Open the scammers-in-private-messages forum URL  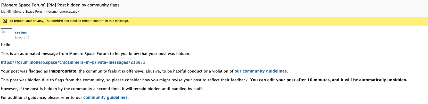[x=73, y=62]
